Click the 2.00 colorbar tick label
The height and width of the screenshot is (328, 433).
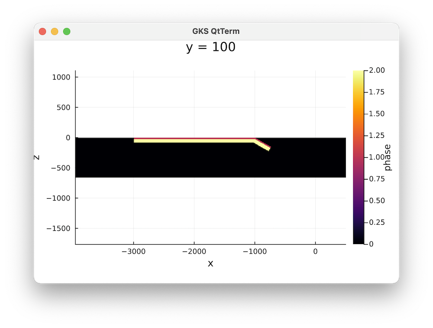coord(376,70)
